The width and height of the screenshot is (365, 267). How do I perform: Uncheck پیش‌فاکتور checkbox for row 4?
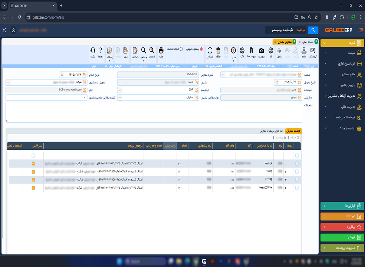33,188
